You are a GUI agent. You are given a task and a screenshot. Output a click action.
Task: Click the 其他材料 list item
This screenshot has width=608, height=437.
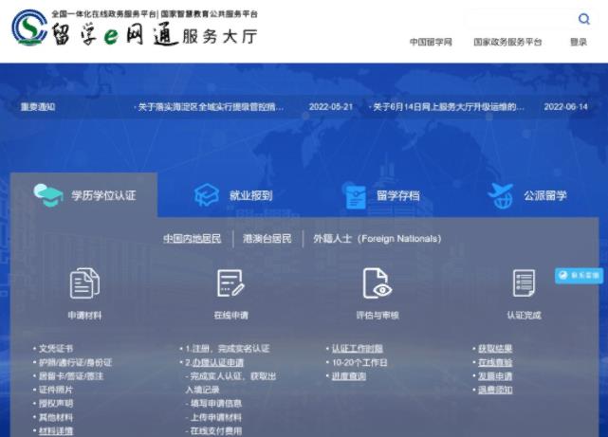[56, 417]
